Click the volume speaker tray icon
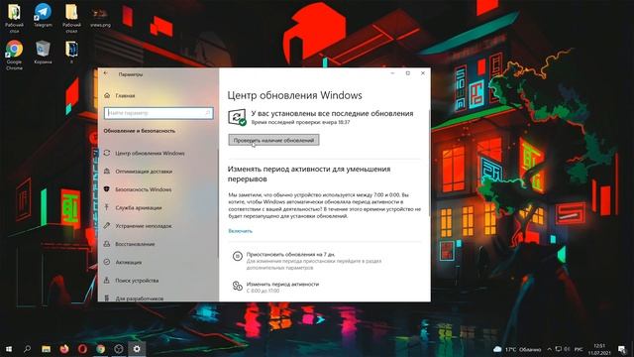Image resolution: width=634 pixels, height=357 pixels. pyautogui.click(x=567, y=349)
